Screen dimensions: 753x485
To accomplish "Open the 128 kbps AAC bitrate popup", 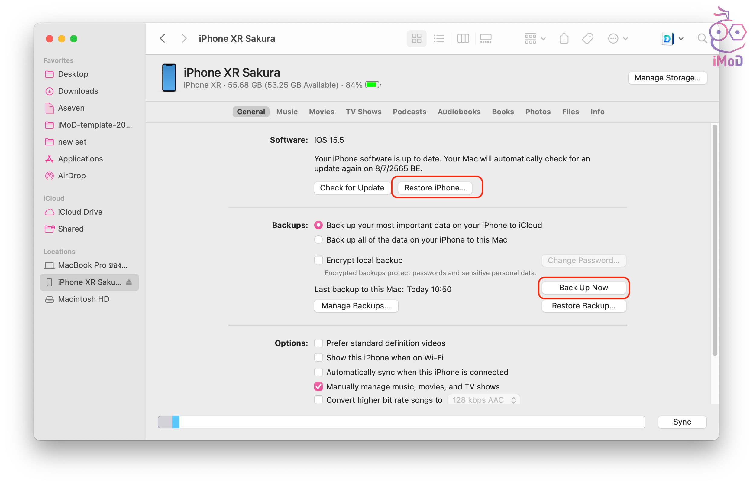I will [483, 400].
